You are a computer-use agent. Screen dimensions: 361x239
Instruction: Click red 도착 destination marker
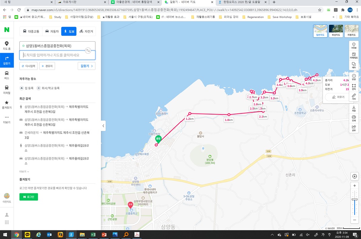[x=131, y=205]
